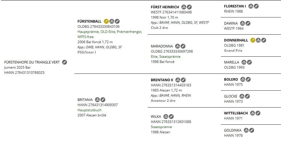The height and width of the screenshot is (143, 281).
Task: Click the pencil icon next to Glocke
Action: [x=247, y=96]
